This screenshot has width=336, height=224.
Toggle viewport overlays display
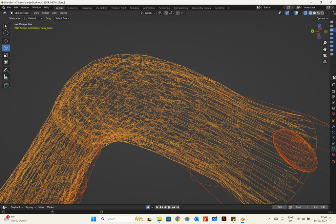[x=296, y=13]
